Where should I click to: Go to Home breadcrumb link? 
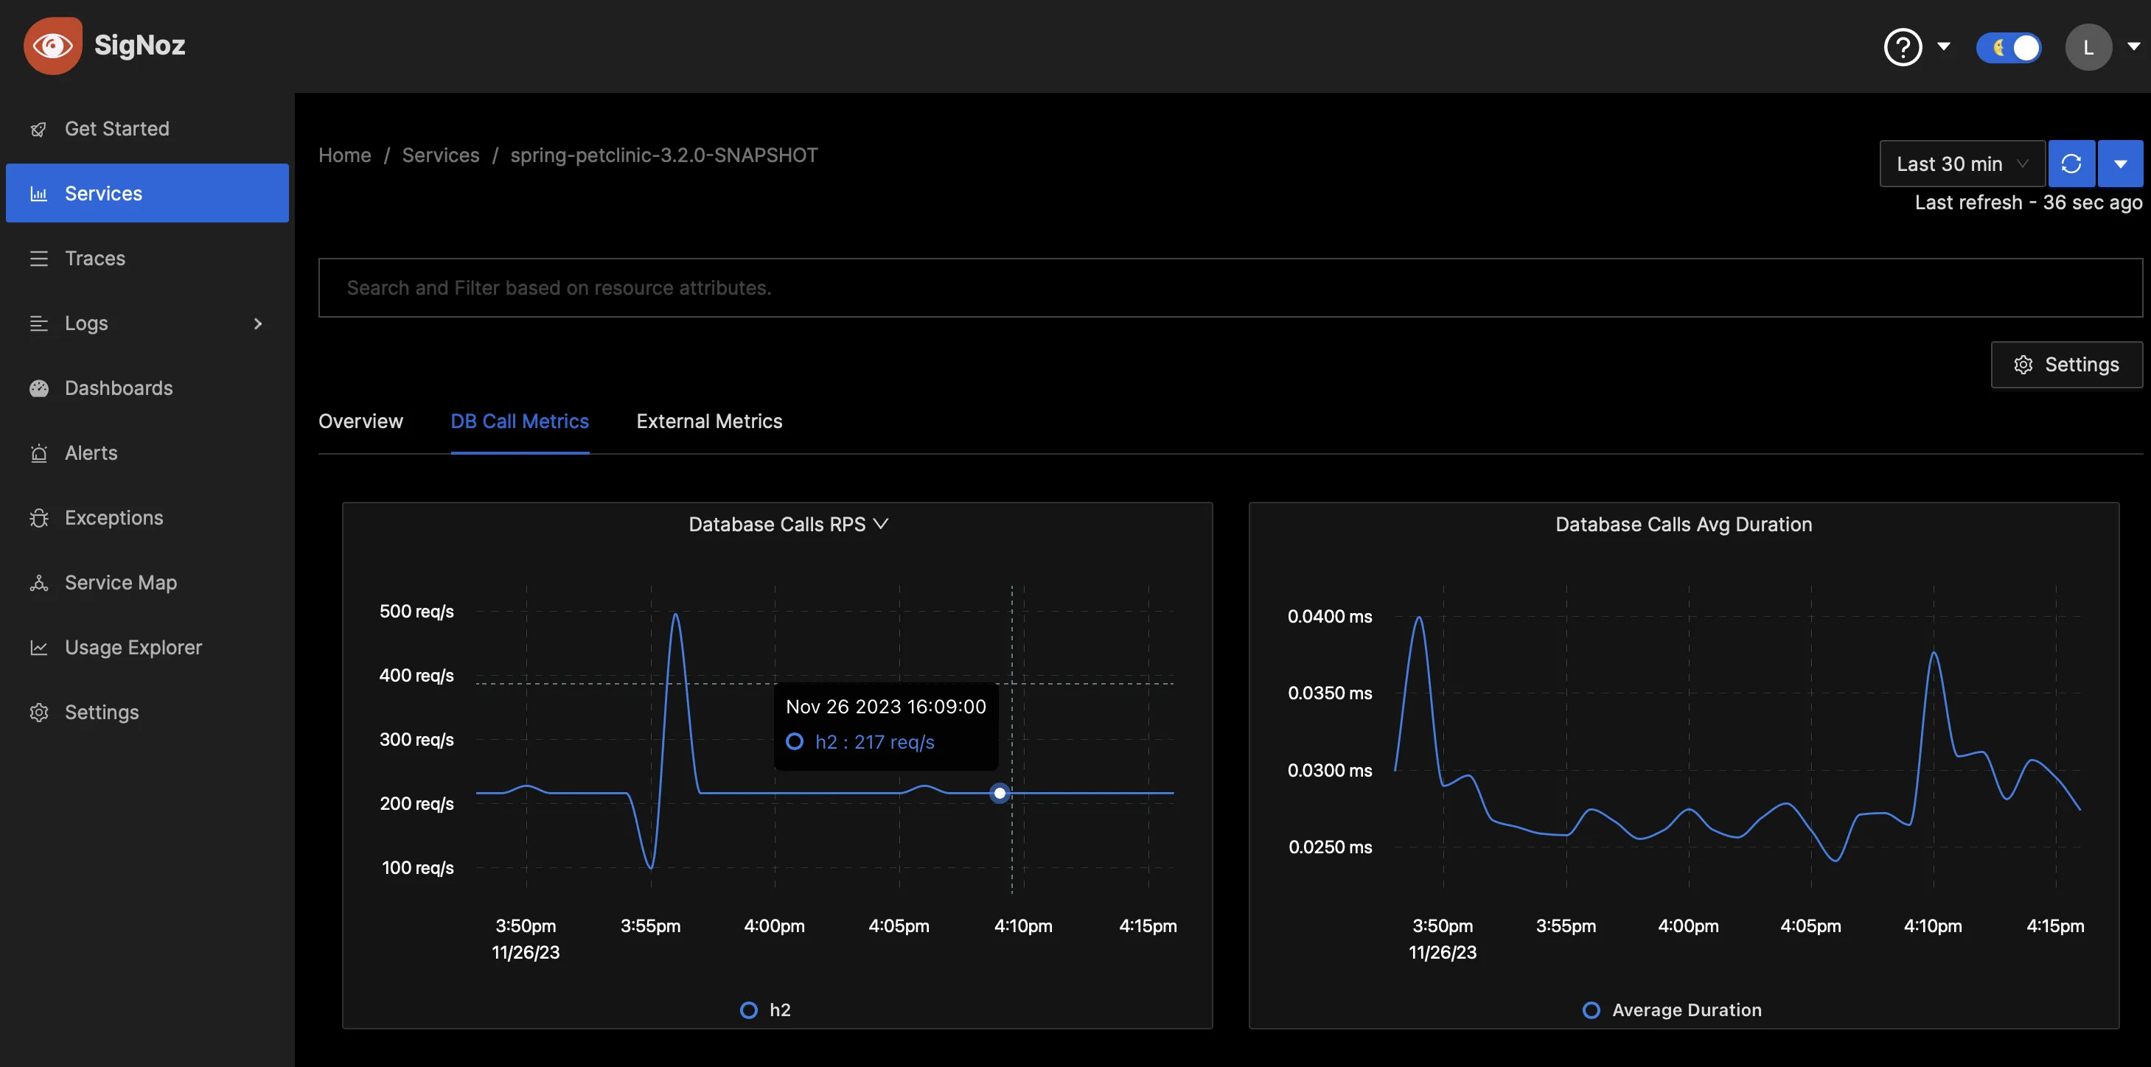click(344, 155)
